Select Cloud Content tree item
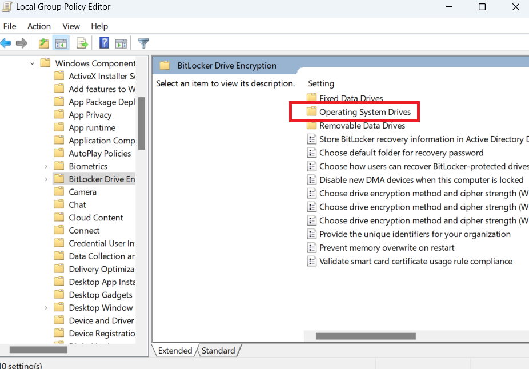The image size is (529, 369). (96, 218)
